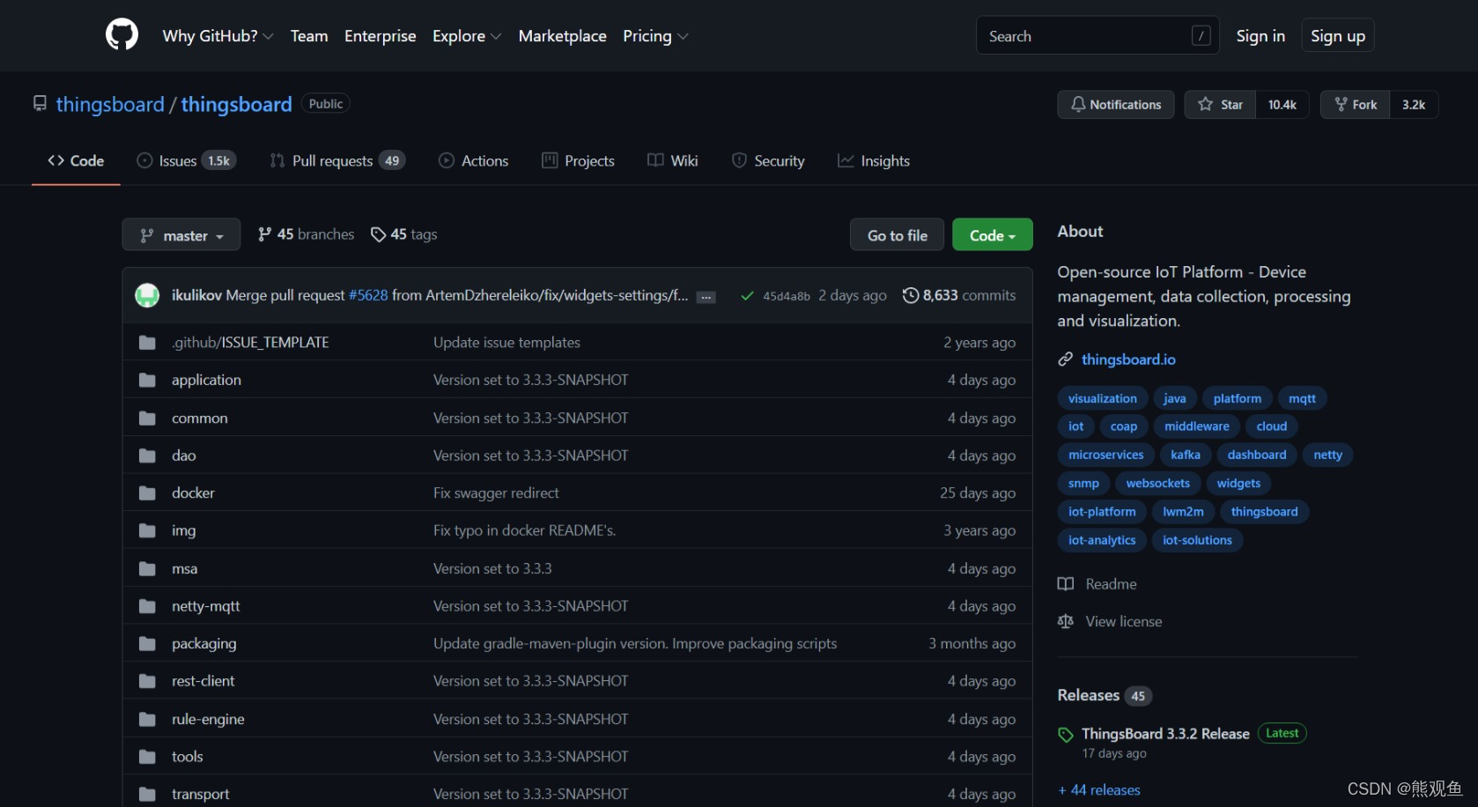Star the thingsboard repository
Image resolution: width=1478 pixels, height=807 pixels.
(x=1220, y=105)
